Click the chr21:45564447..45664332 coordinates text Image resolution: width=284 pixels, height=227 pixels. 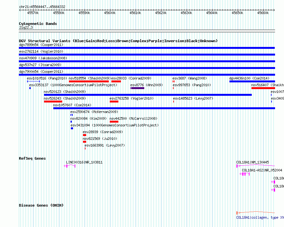[42, 7]
